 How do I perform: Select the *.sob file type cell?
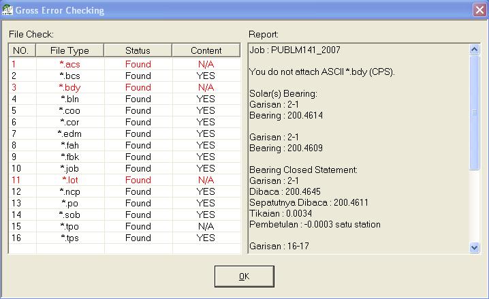[70, 215]
